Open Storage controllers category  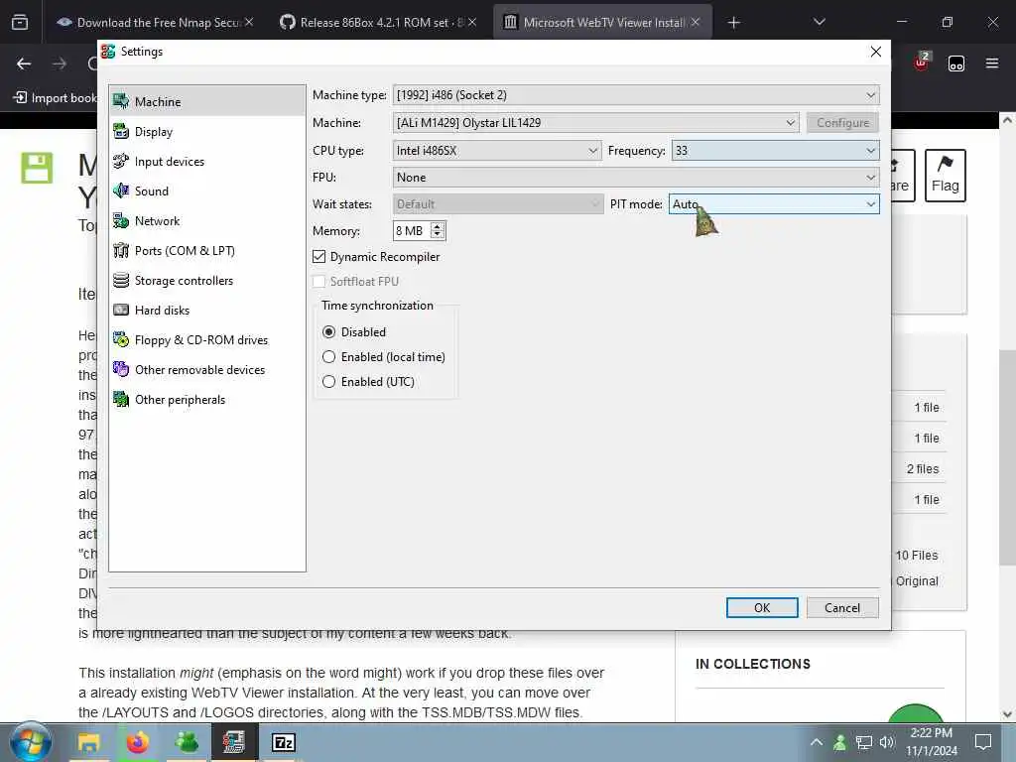tap(206, 281)
